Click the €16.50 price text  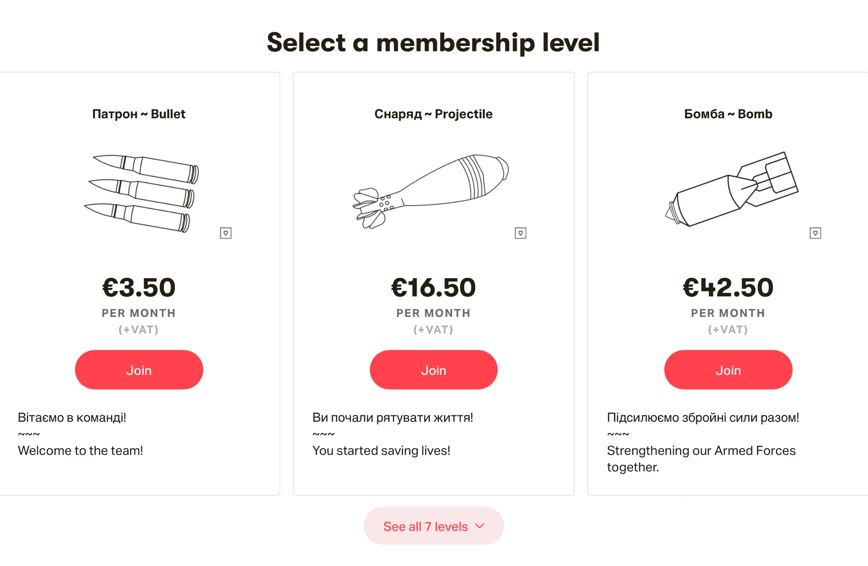434,287
